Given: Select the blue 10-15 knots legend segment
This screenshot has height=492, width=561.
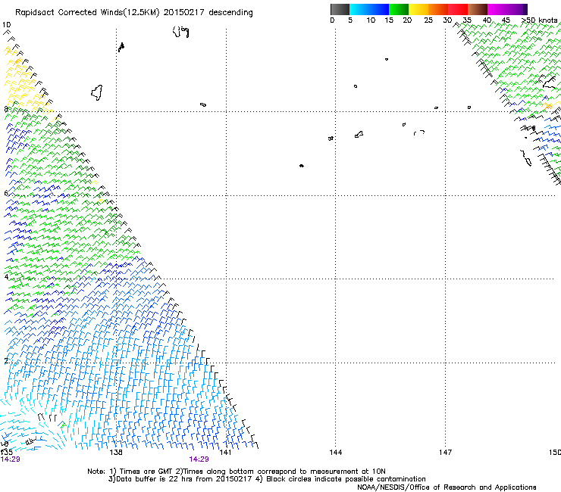Looking at the screenshot, I should point(379,9).
